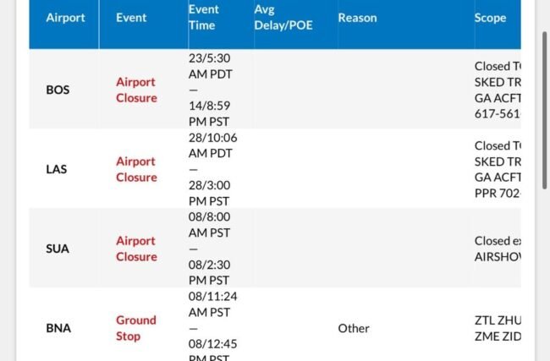
Task: Click the Avg Delay/POE column header
Action: coord(283,18)
